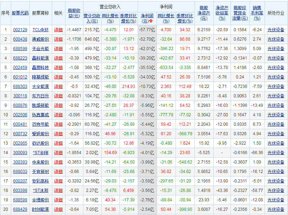Open stock name *ST沐邦
This screenshot has width=288, height=215.
[x=41, y=190]
